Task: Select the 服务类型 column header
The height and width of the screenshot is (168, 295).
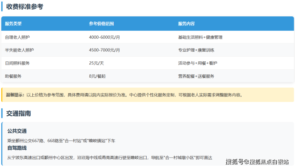Action: tap(14, 24)
